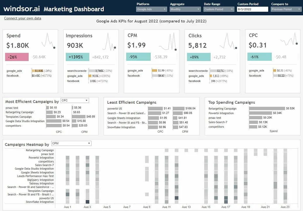Select pmax test in Most Efficient Campaigns
This screenshot has height=211, width=303.
click(12, 108)
